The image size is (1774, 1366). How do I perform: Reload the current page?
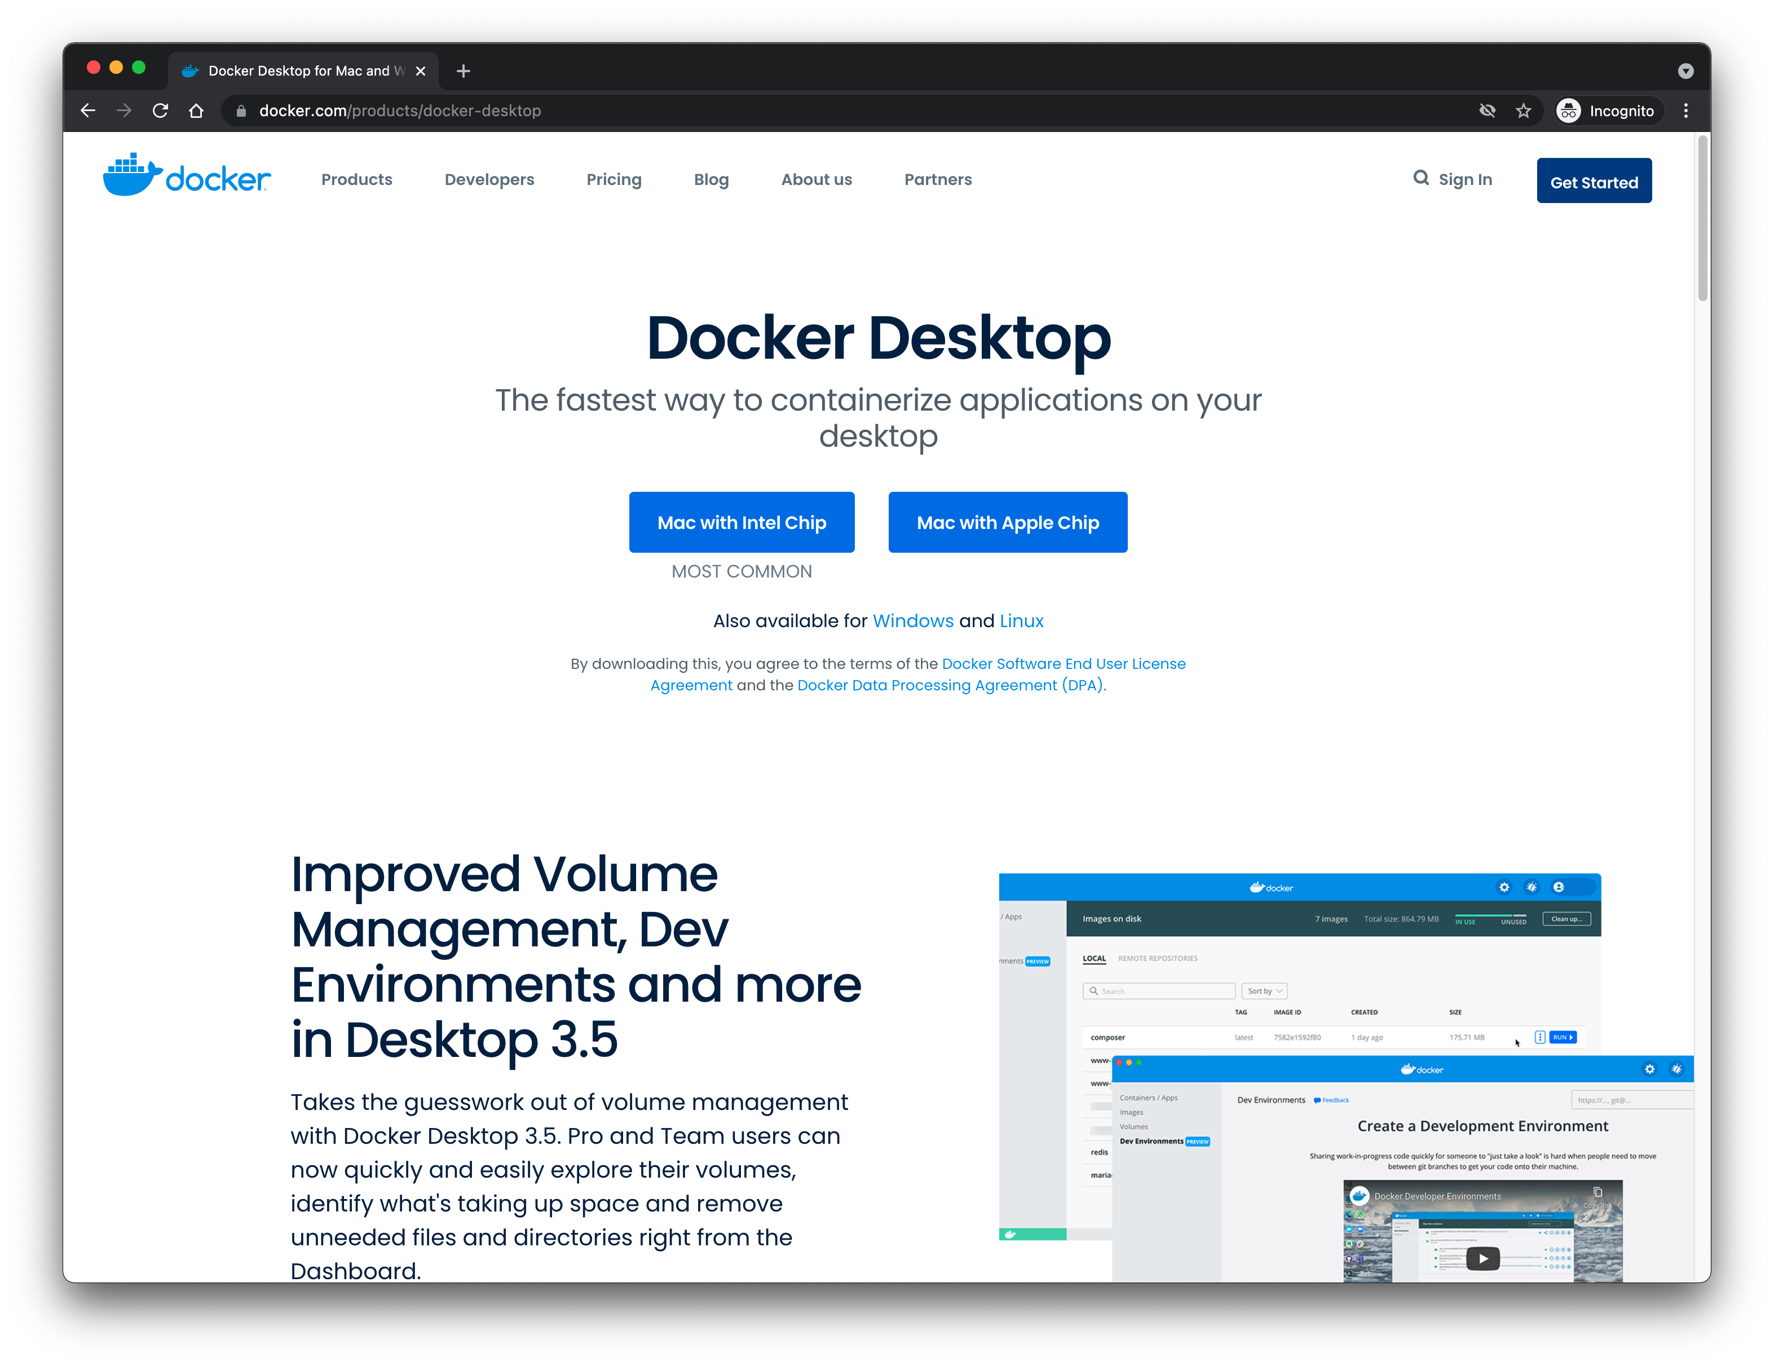pyautogui.click(x=160, y=111)
